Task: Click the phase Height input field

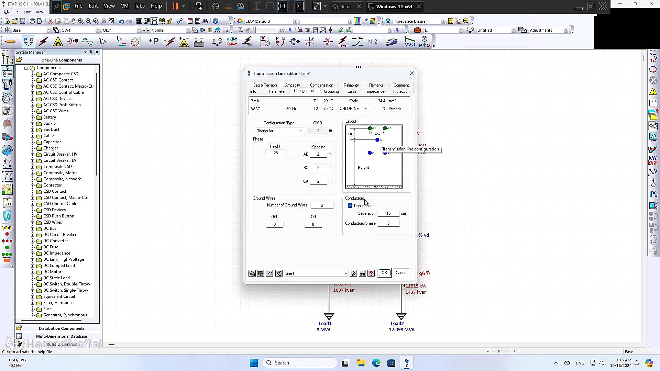Action: pyautogui.click(x=276, y=153)
